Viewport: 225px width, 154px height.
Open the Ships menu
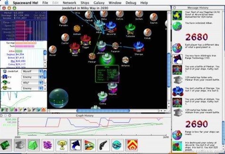[85, 3]
